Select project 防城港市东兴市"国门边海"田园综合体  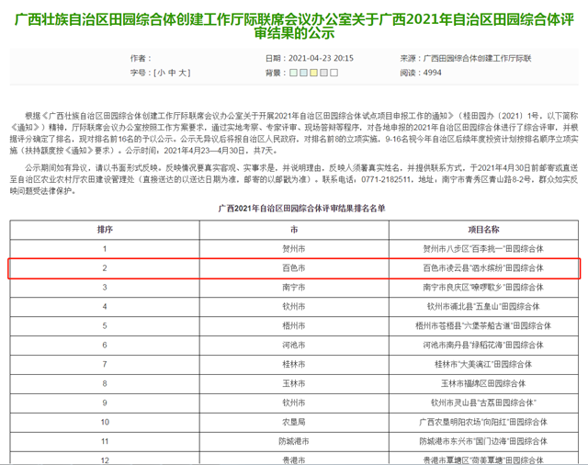(483, 441)
